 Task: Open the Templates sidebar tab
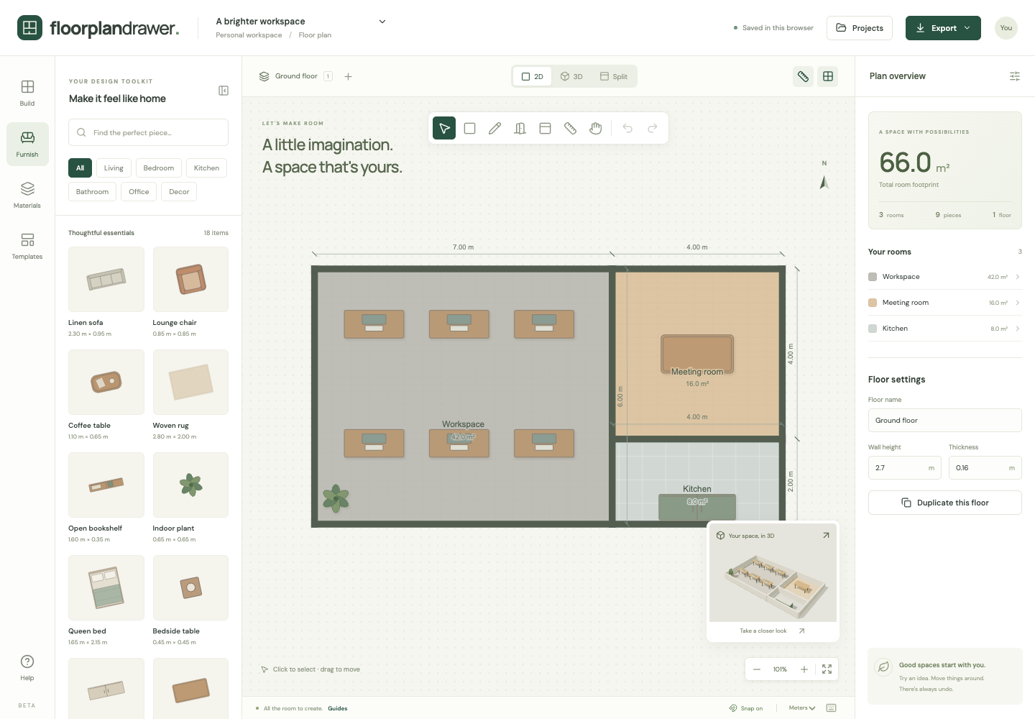[27, 247]
